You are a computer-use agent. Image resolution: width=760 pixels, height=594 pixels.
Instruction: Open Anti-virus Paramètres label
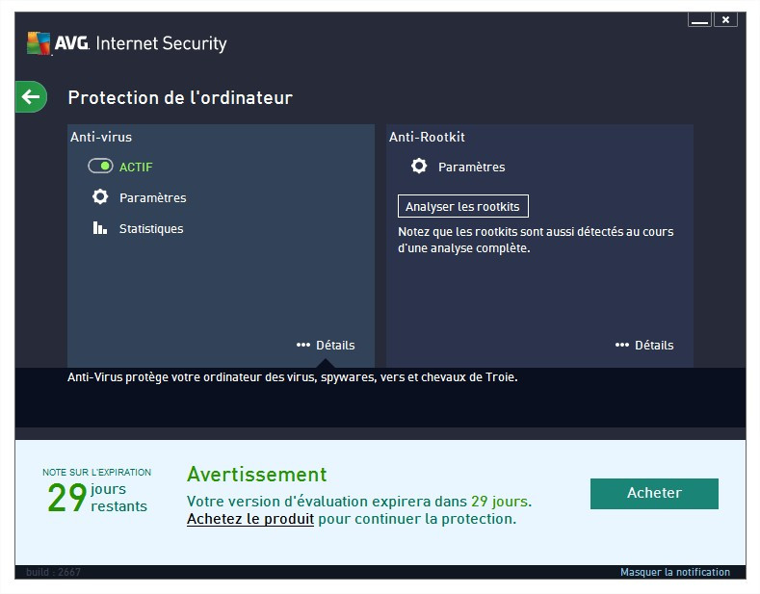(x=153, y=197)
